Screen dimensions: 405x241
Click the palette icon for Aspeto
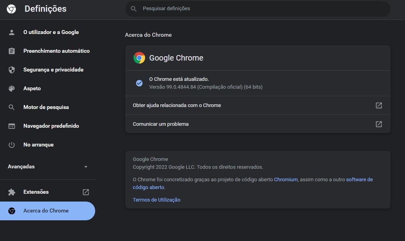pyautogui.click(x=12, y=89)
